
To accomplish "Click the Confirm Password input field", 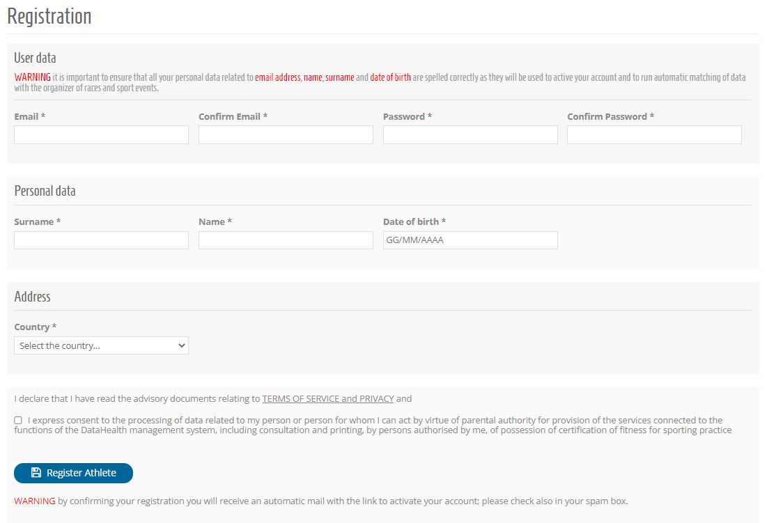I will pos(654,134).
